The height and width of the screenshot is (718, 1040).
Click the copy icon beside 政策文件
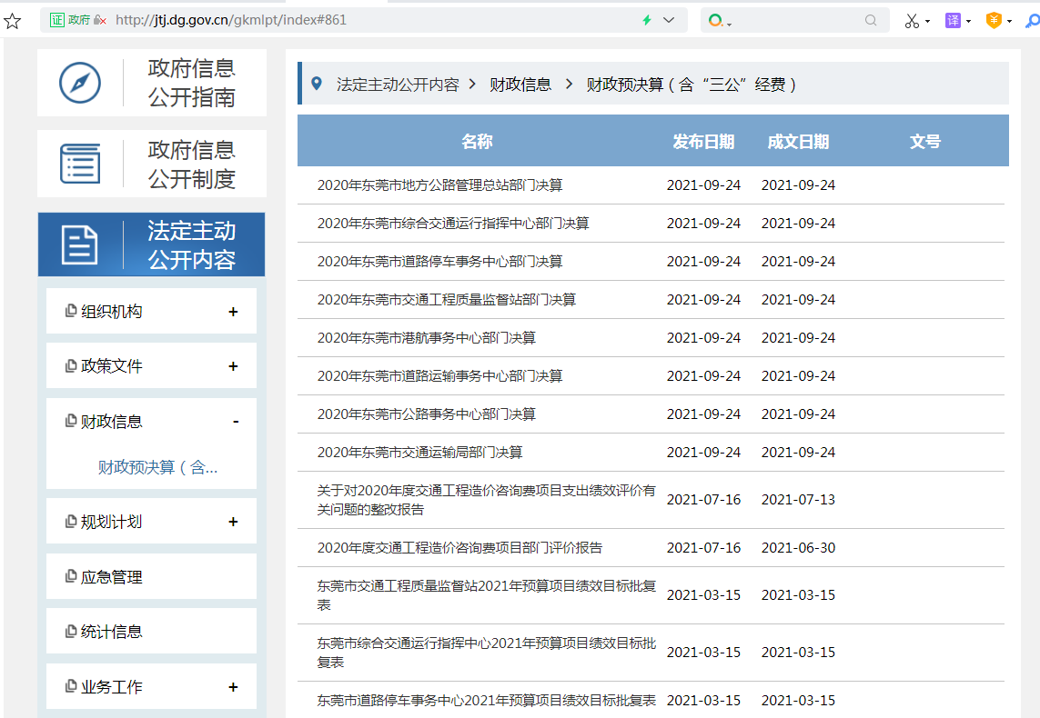(70, 365)
